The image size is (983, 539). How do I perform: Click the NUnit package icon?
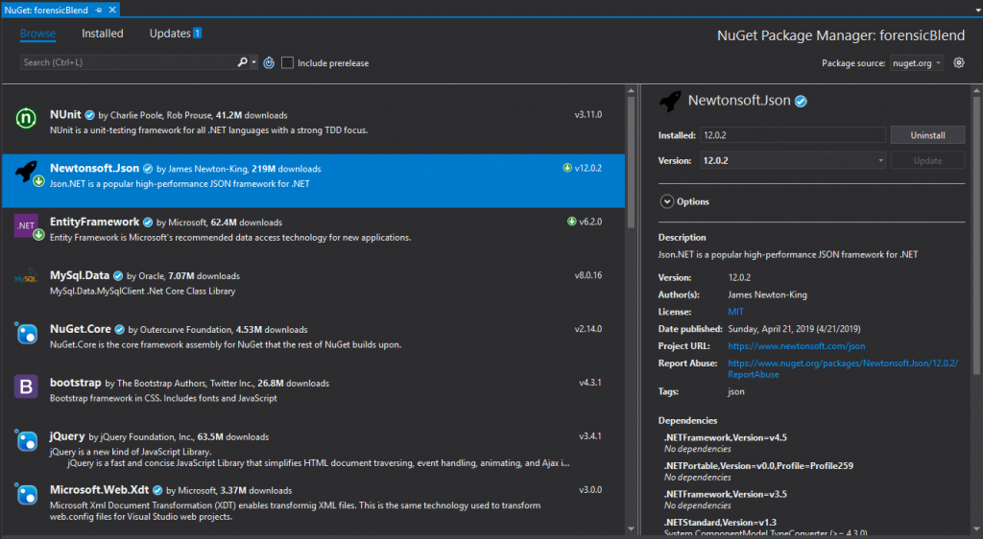25,118
